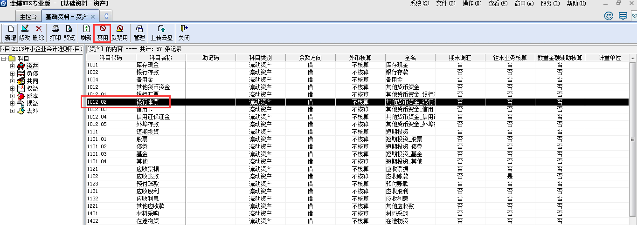
Task: Open the 系统(S) menu
Action: point(420,4)
